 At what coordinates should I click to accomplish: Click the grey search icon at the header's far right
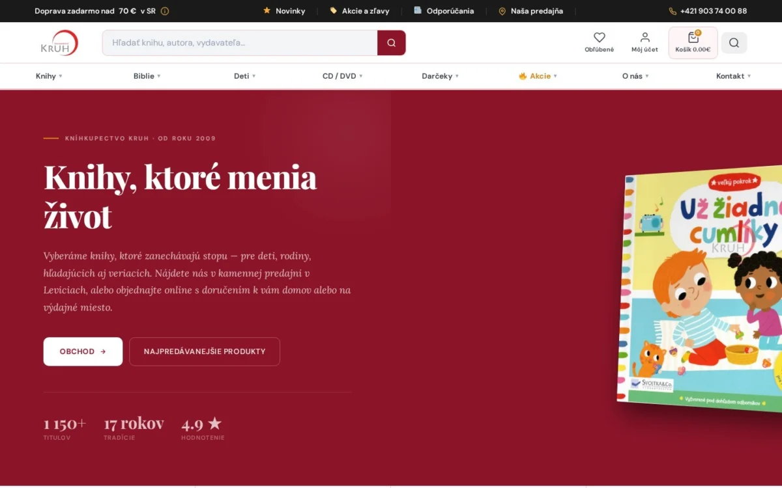734,43
